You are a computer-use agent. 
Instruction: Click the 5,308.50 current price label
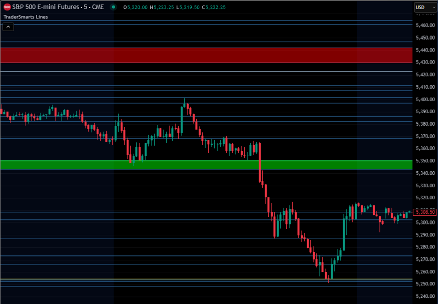[x=425, y=212]
